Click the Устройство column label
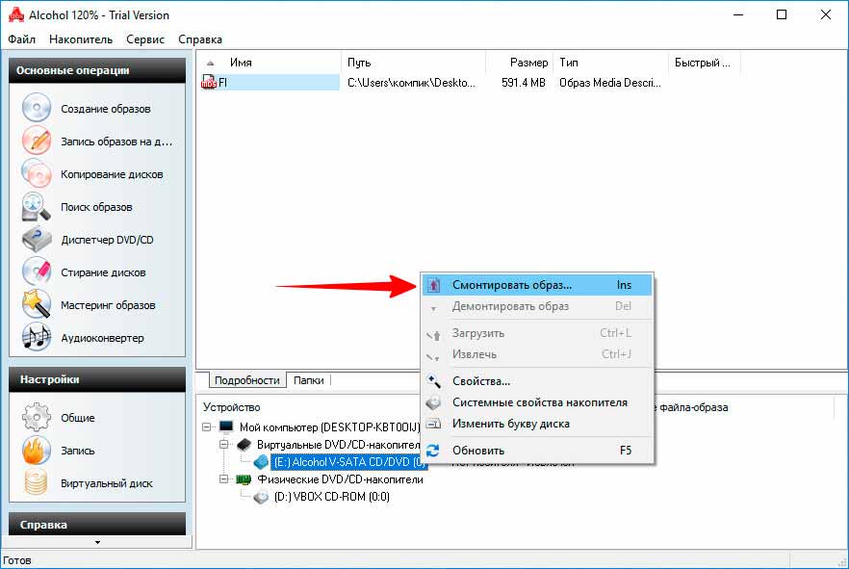849x569 pixels. pos(231,407)
